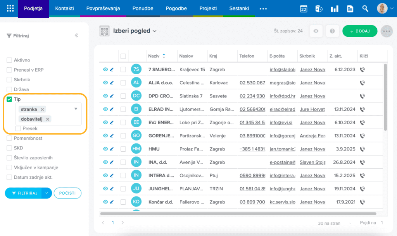The width and height of the screenshot is (397, 236).
Task: Click the bar chart reports icon
Action: click(334, 9)
